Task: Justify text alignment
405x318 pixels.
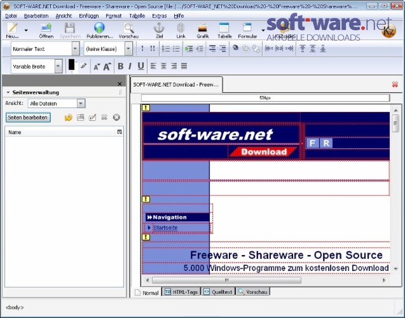Action: click(184, 66)
